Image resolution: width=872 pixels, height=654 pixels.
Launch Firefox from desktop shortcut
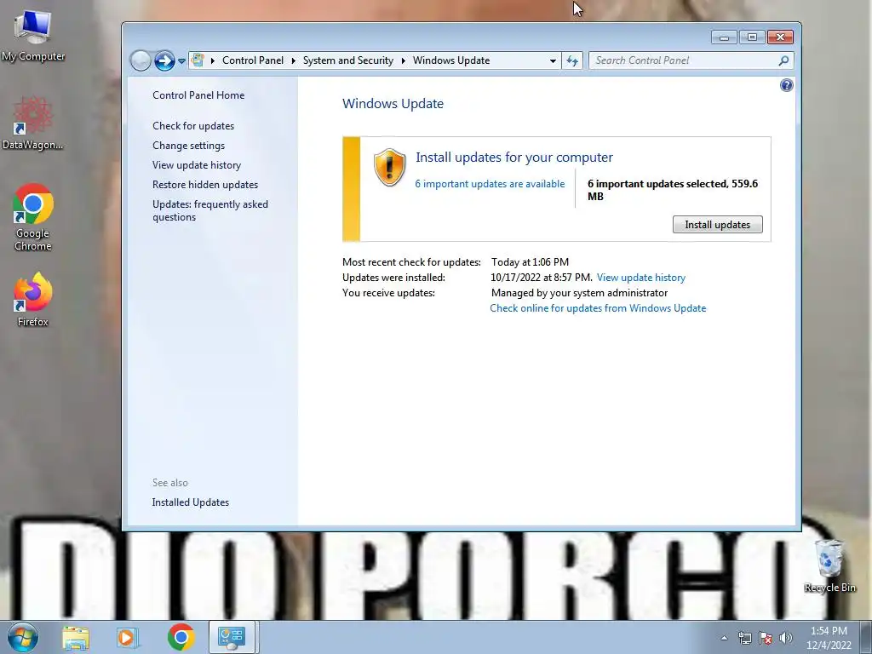33,299
